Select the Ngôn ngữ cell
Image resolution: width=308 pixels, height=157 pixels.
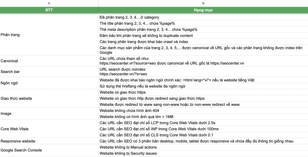coord(49,83)
